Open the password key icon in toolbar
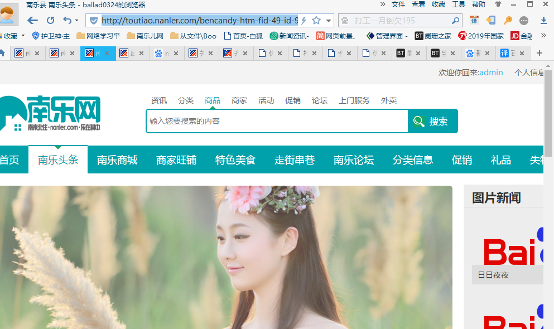The width and height of the screenshot is (554, 329). pyautogui.click(x=508, y=21)
